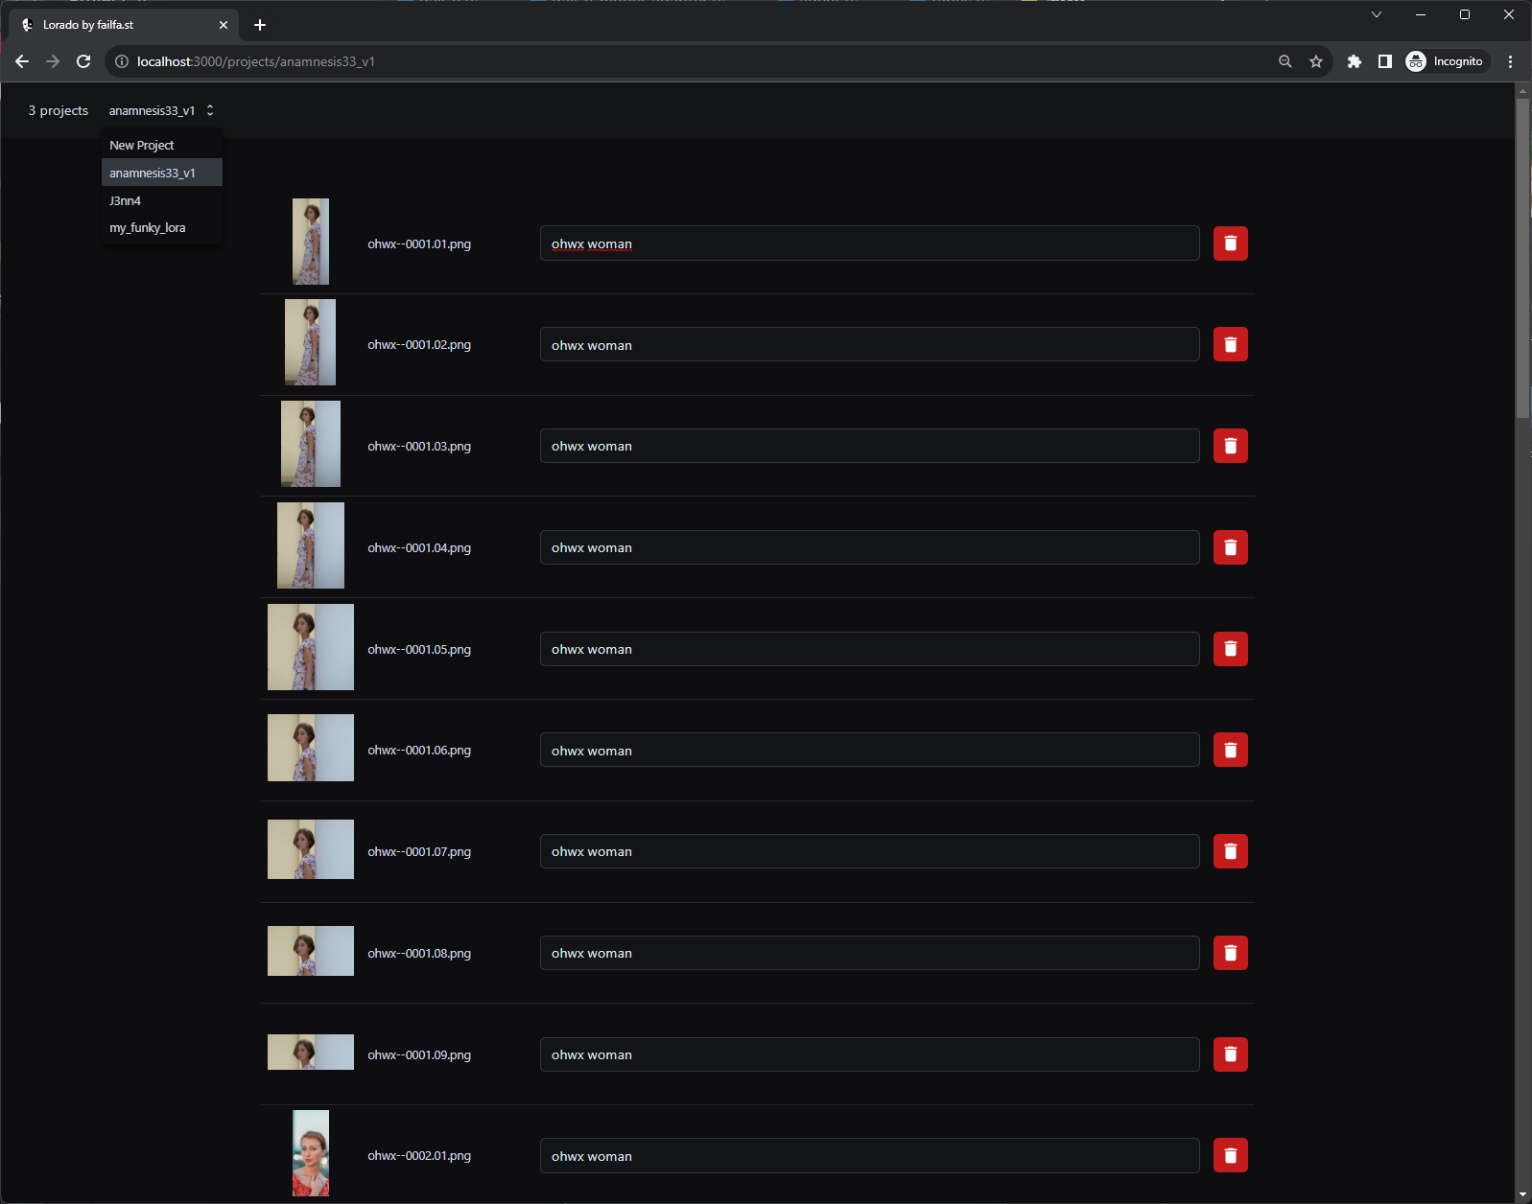Select New Project from the dropdown list
The image size is (1532, 1204).
[x=142, y=146]
